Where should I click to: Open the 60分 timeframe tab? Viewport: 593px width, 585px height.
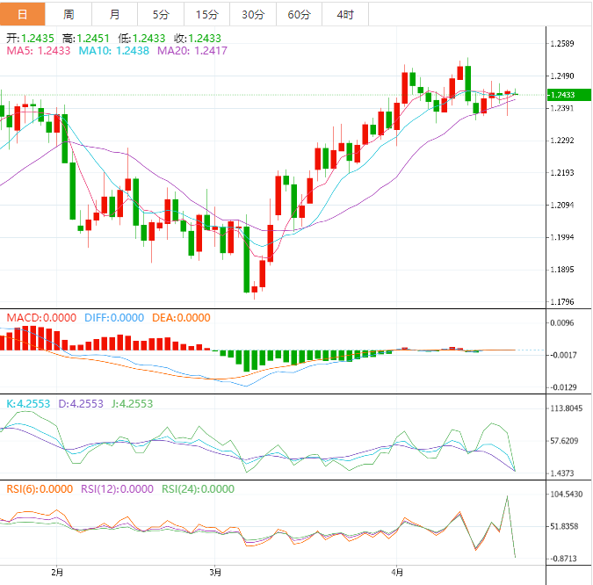(x=300, y=14)
